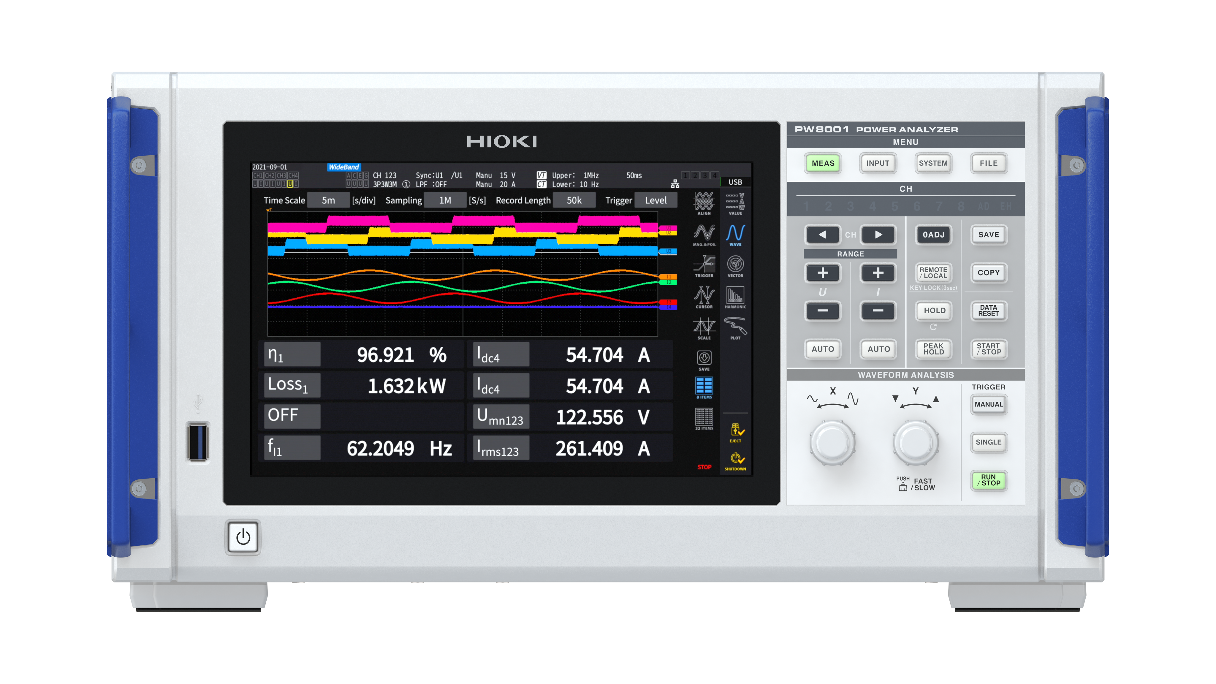
Task: Open the INPUT menu
Action: click(x=878, y=163)
